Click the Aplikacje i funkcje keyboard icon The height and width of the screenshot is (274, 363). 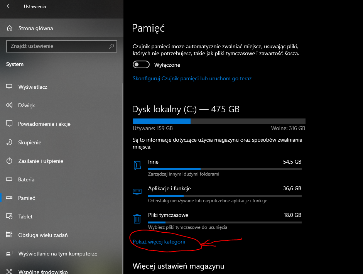click(x=137, y=192)
